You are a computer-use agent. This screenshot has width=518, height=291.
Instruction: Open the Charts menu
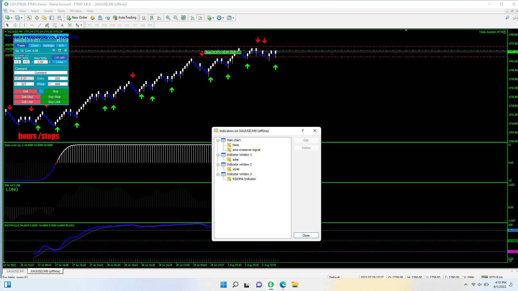[48, 11]
